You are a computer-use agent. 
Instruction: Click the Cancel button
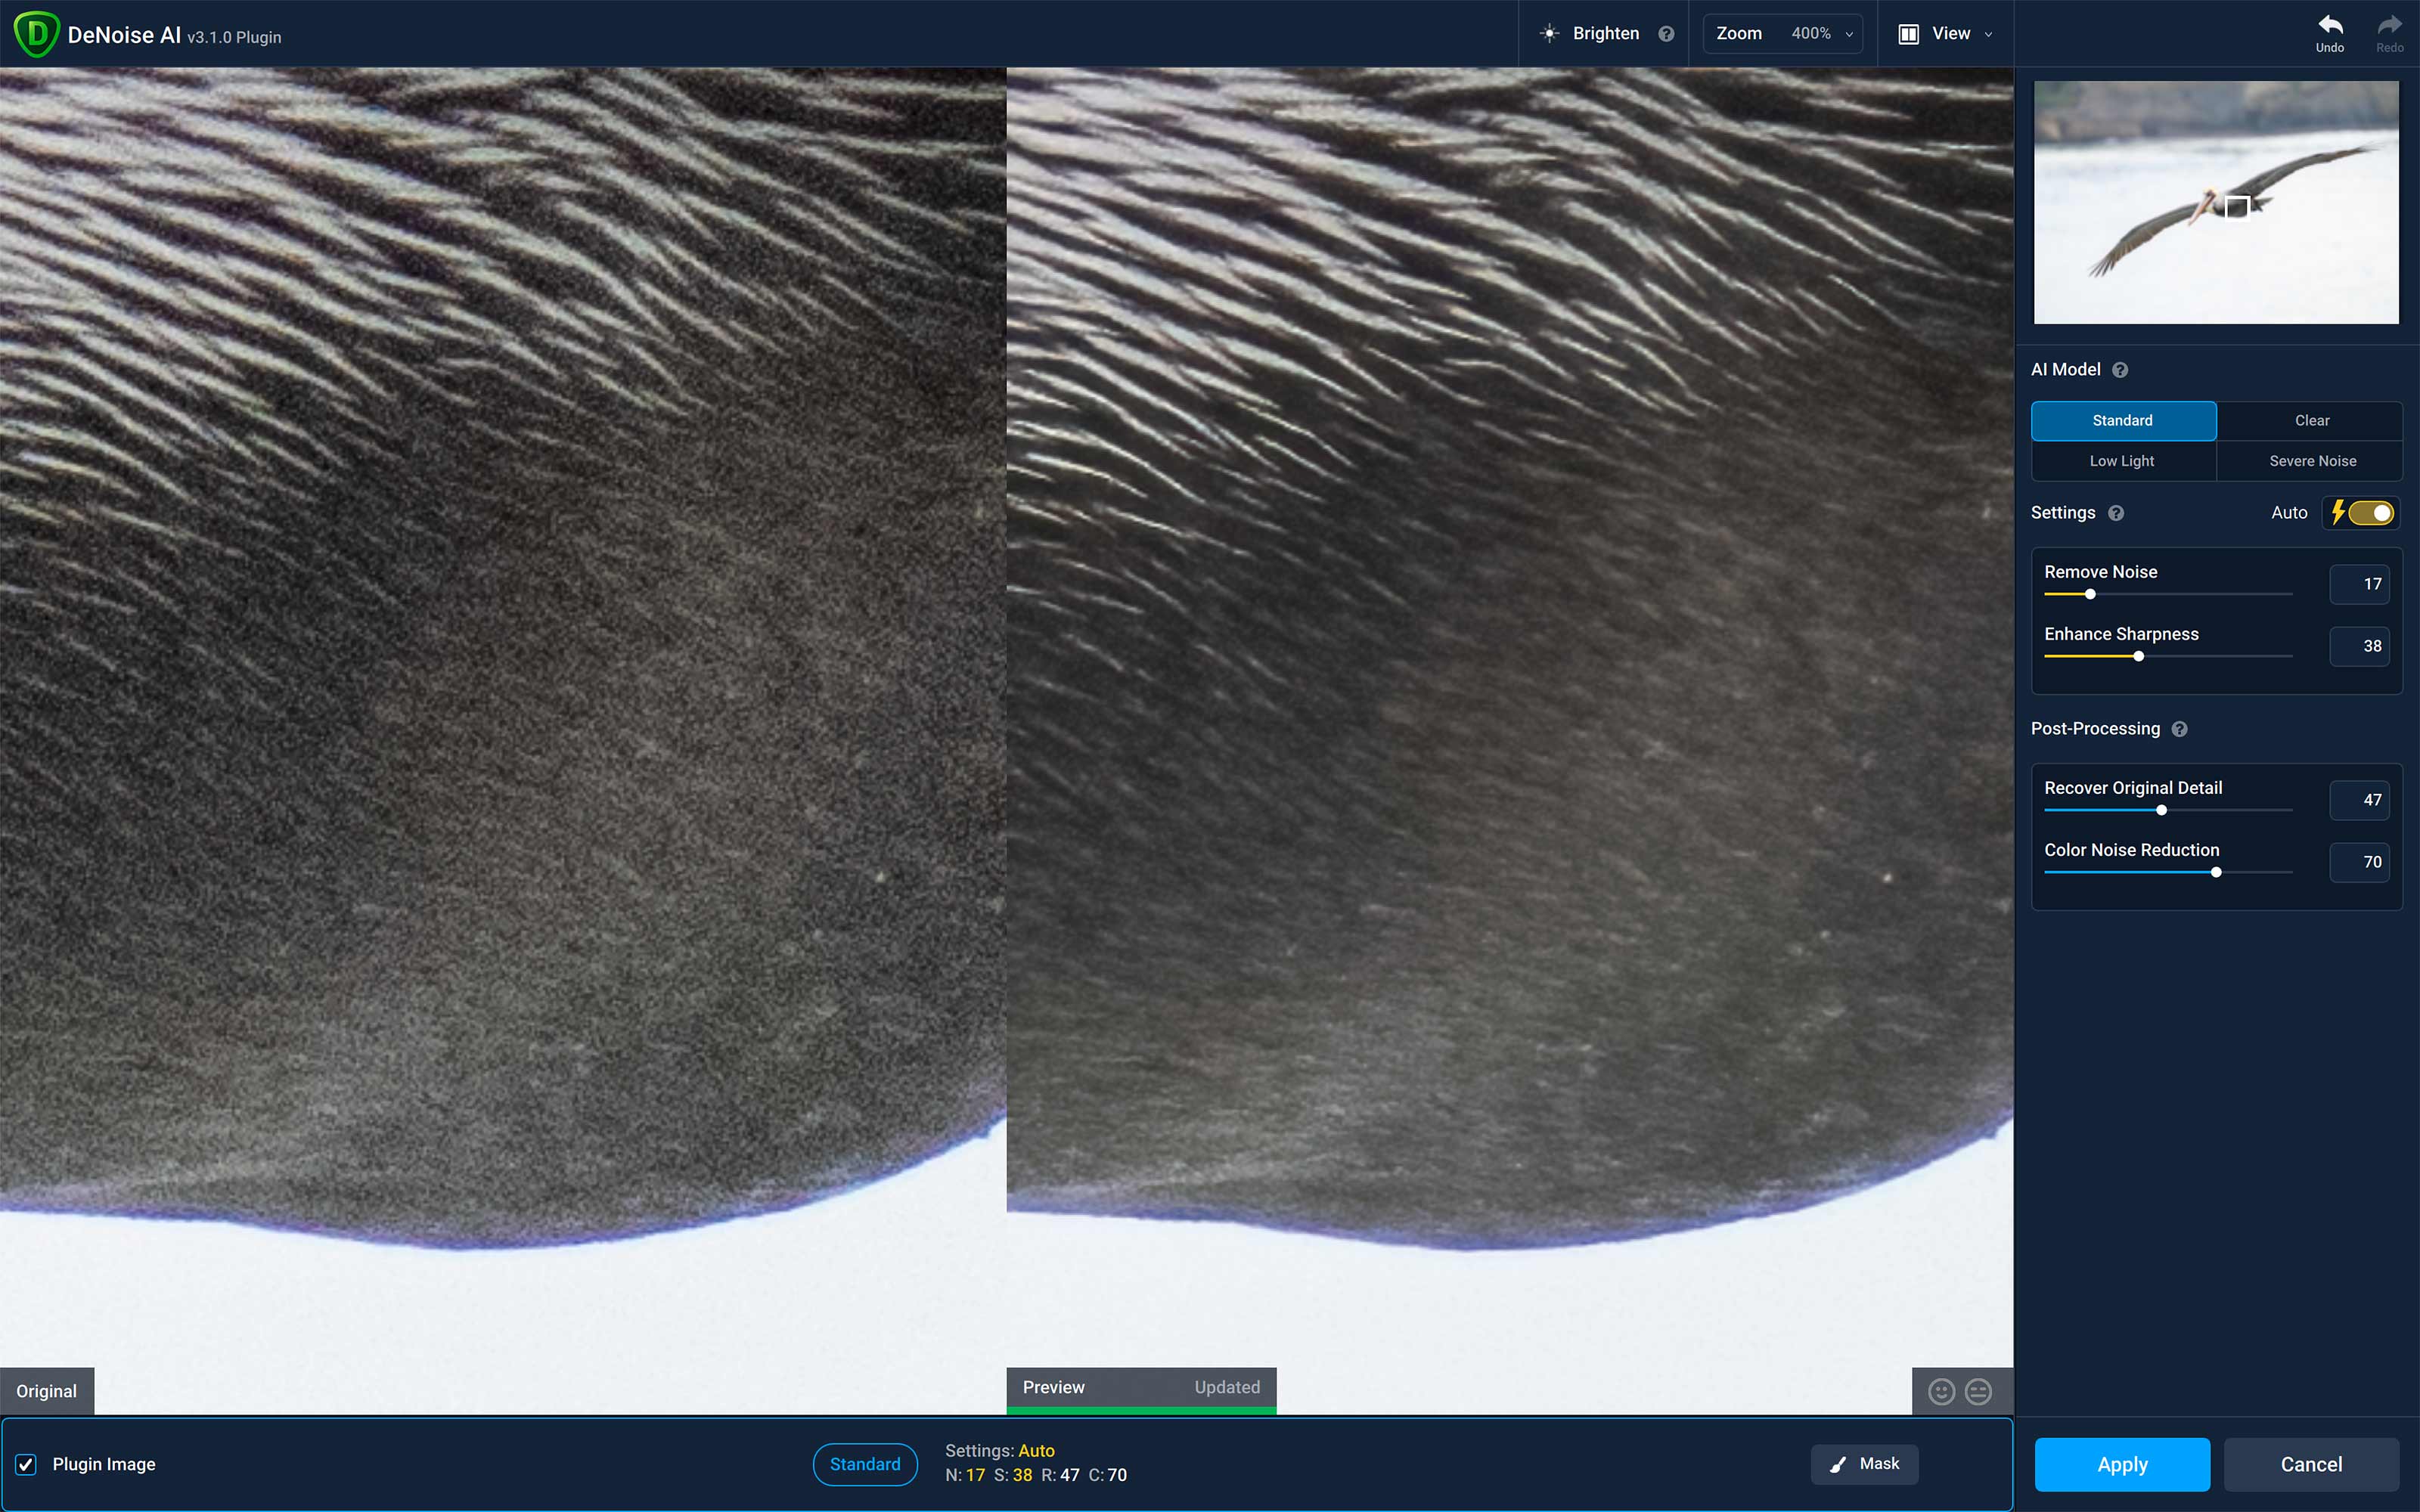pos(2311,1464)
